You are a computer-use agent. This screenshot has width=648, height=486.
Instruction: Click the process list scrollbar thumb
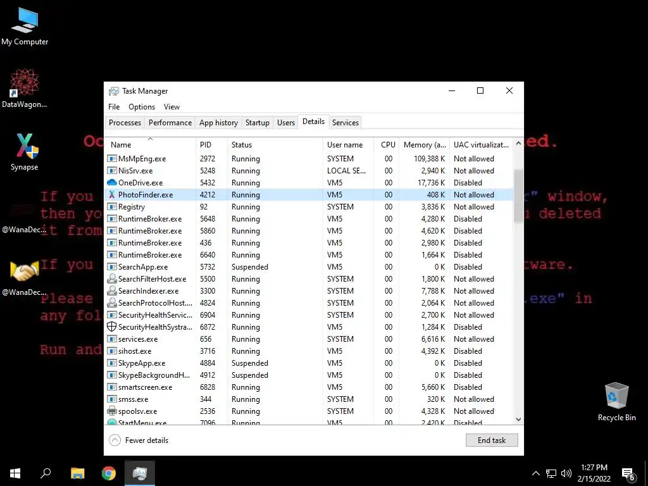518,196
